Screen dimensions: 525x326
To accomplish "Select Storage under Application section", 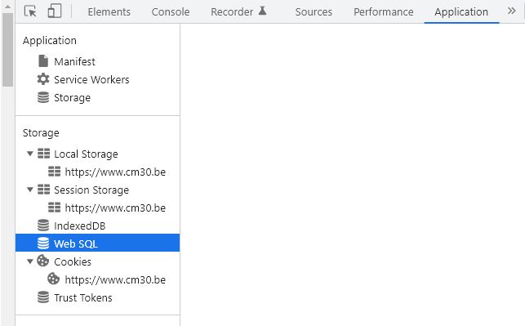I will click(x=64, y=97).
